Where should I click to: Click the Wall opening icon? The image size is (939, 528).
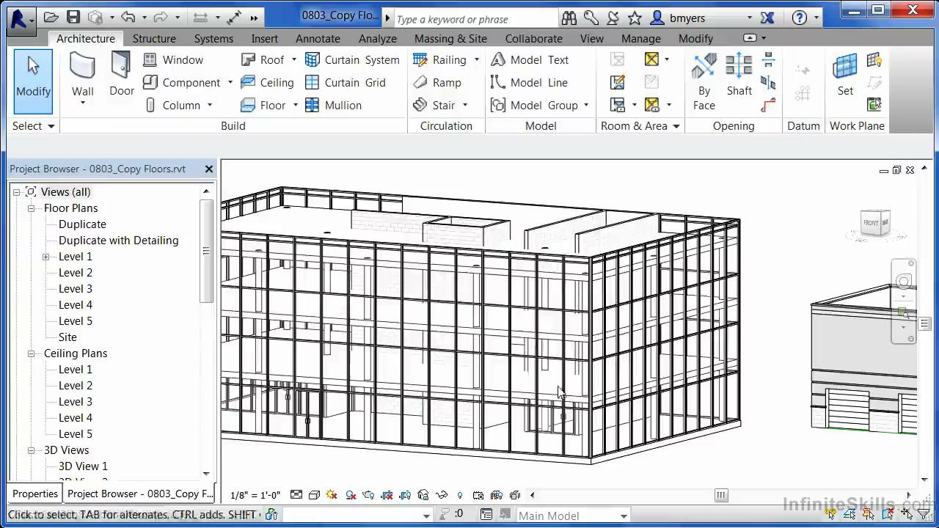(x=768, y=60)
